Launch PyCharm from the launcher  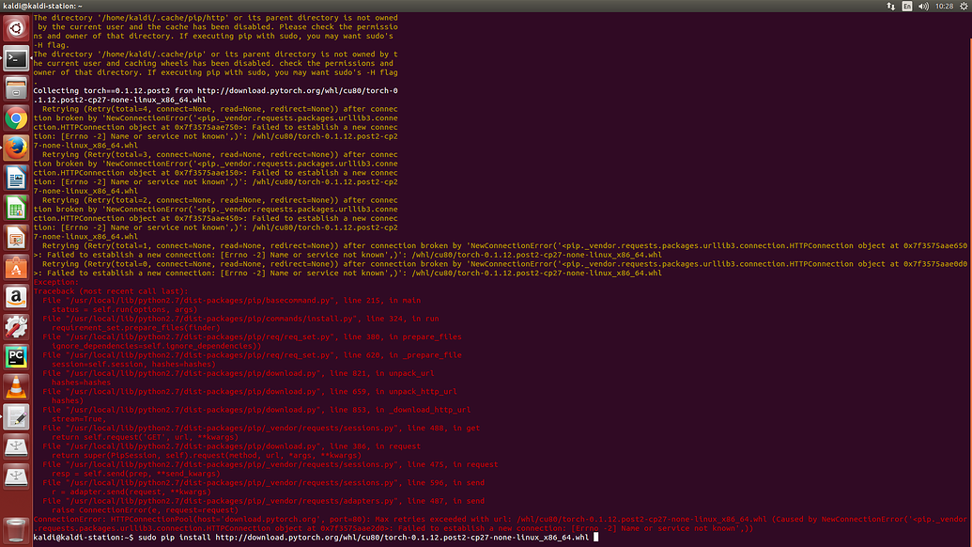click(x=15, y=356)
